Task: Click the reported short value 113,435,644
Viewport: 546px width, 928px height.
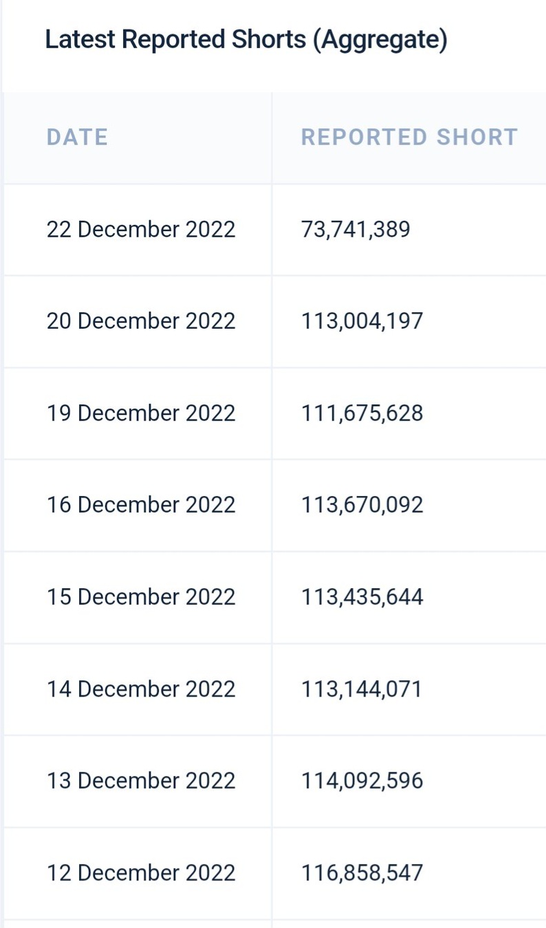Action: (x=362, y=597)
